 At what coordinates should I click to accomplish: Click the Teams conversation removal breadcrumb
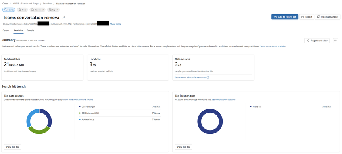(x=71, y=4)
